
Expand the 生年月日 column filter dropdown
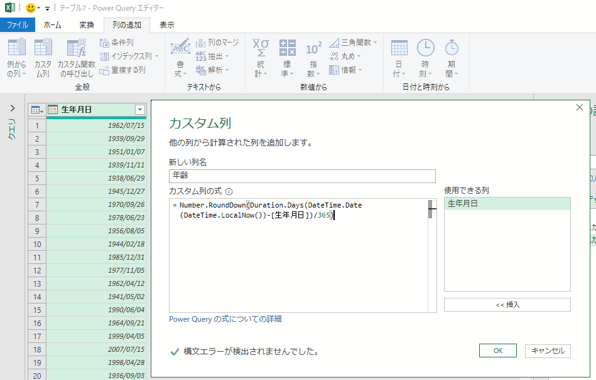click(139, 110)
